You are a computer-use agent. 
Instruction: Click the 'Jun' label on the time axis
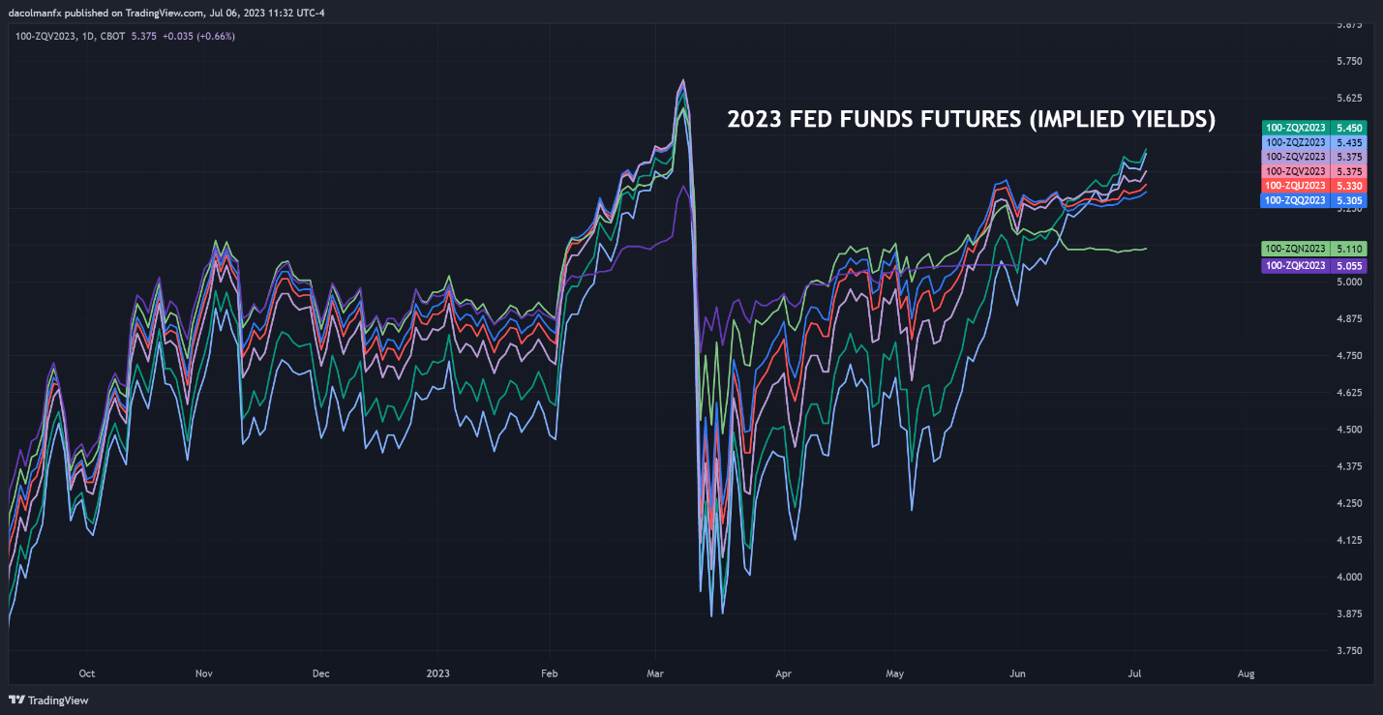pyautogui.click(x=1017, y=673)
